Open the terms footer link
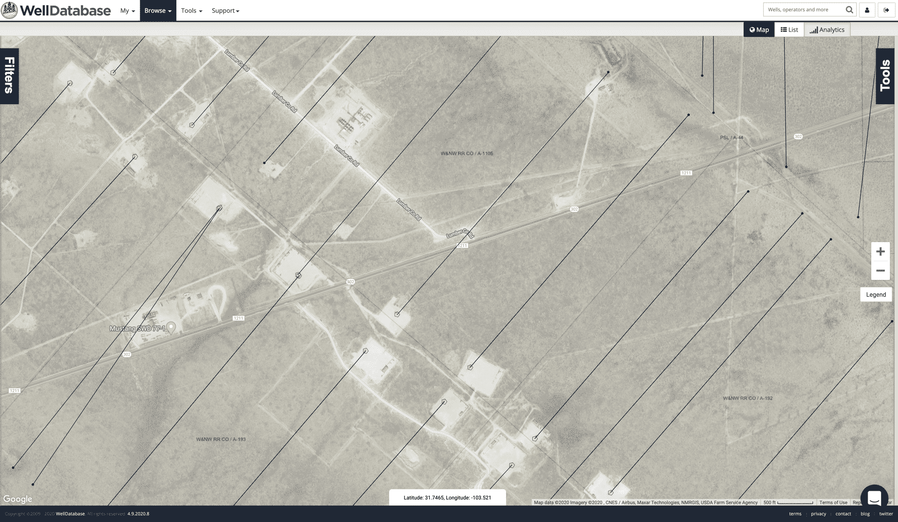 coord(795,514)
